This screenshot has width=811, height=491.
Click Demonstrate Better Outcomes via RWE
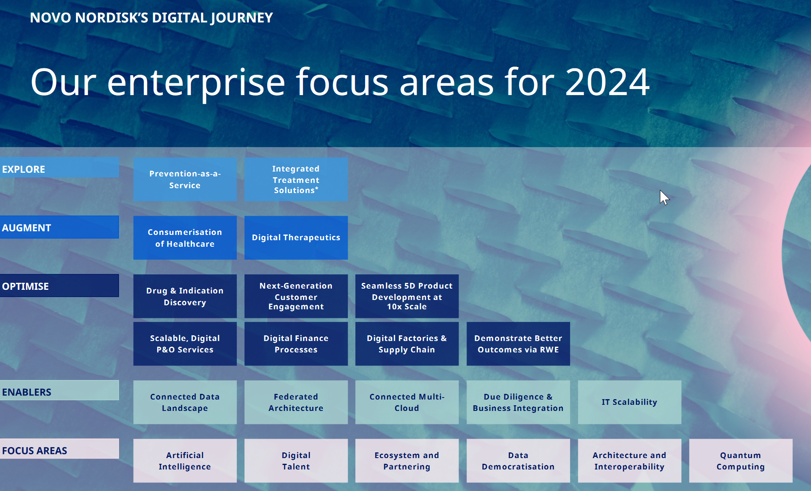518,344
